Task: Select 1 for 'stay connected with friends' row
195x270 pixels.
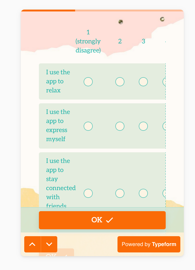Action: click(88, 193)
